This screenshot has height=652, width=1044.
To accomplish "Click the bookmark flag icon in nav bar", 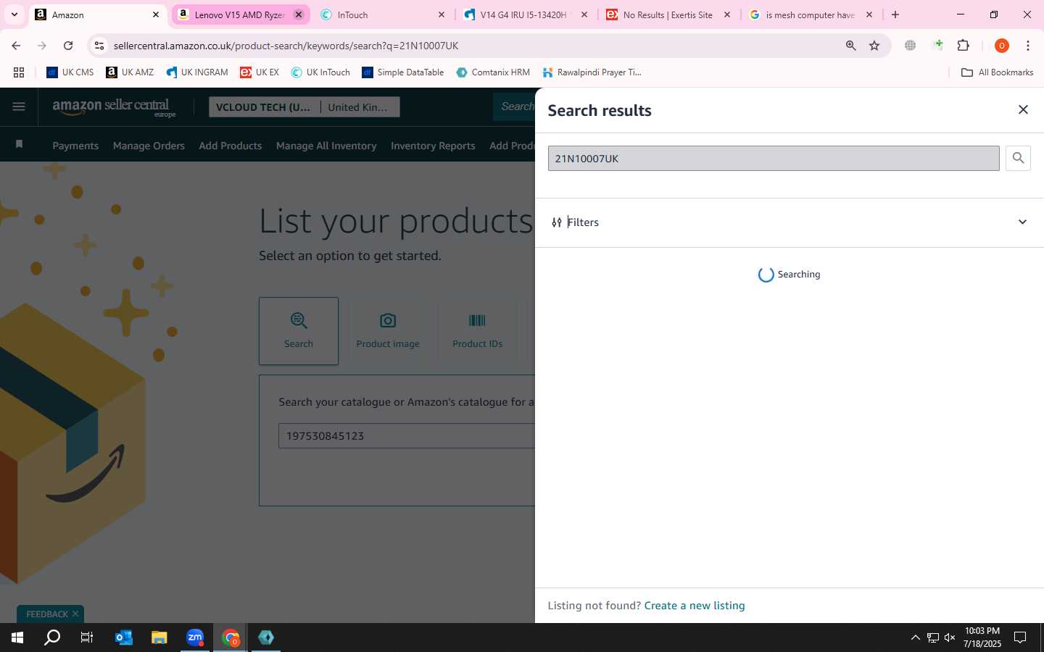I will point(20,145).
